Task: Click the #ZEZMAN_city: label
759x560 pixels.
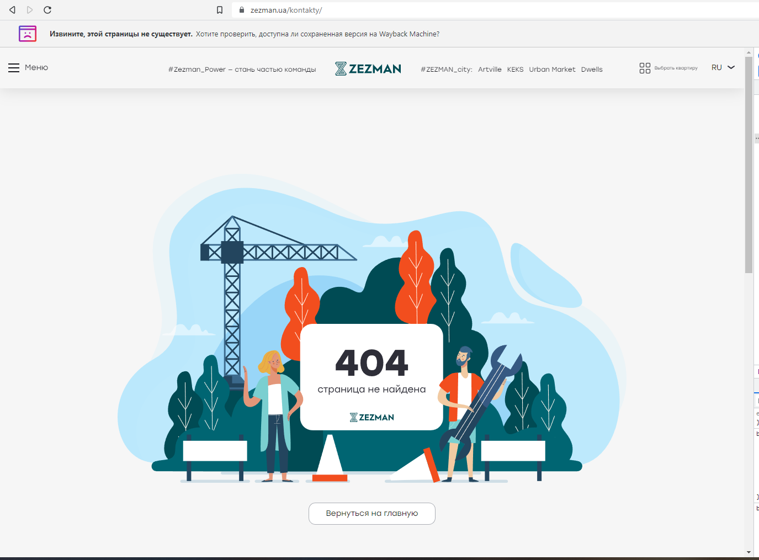Action: tap(447, 70)
